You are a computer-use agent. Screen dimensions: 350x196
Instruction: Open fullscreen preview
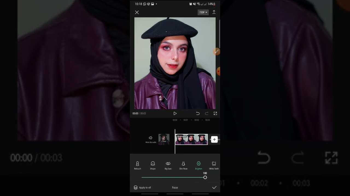pyautogui.click(x=215, y=114)
